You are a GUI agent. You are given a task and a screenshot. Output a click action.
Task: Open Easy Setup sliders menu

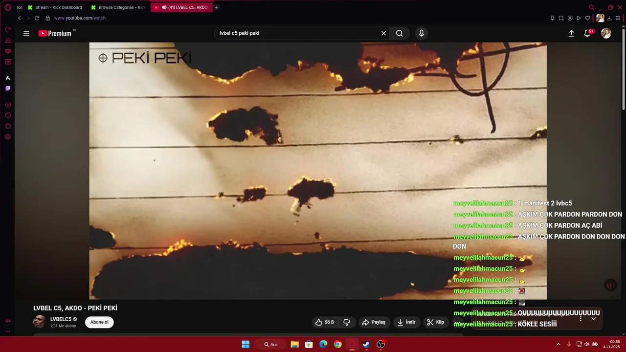click(x=618, y=18)
